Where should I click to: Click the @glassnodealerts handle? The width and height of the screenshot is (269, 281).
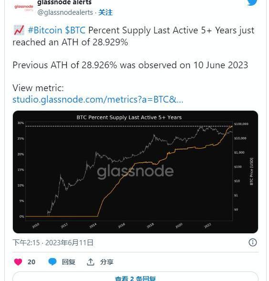[x=65, y=12]
